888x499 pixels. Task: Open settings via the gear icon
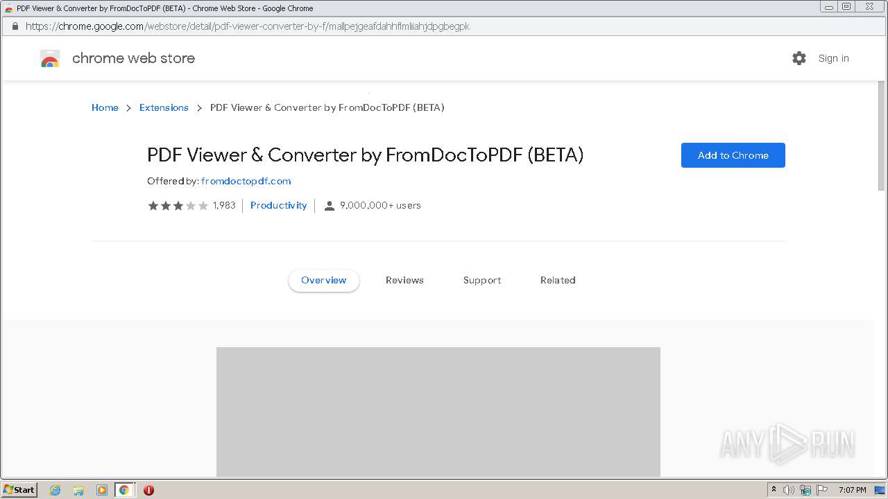[799, 58]
